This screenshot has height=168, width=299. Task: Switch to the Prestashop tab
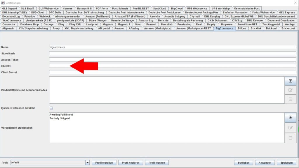coord(184,24)
